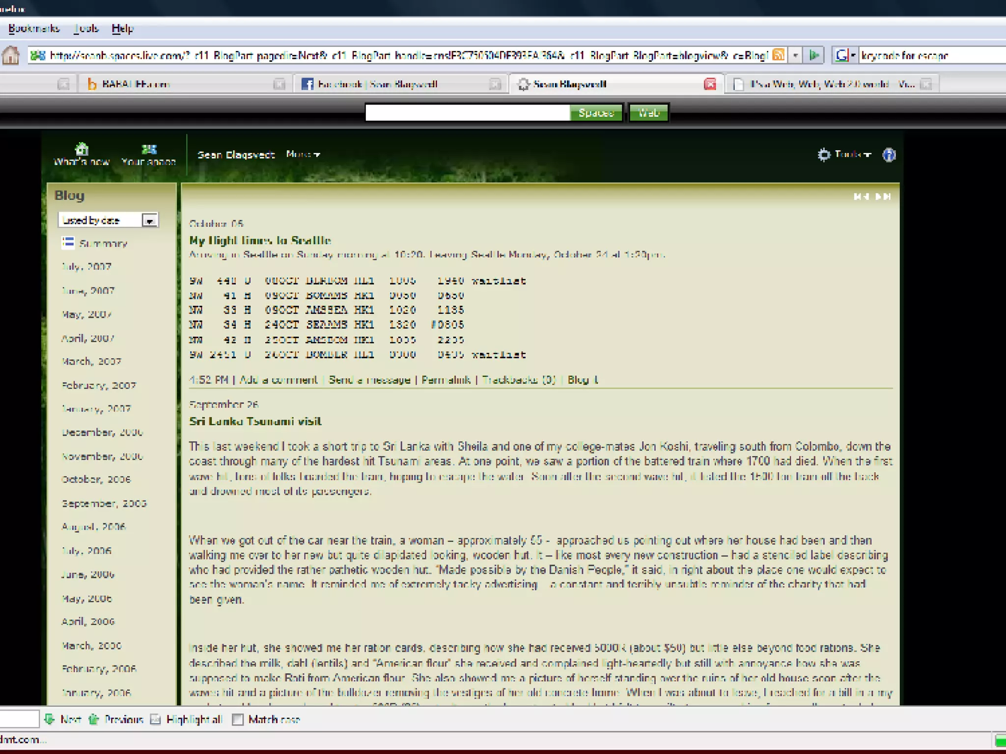Click the Your space icon
Screen dimensions: 1006x754
click(149, 149)
